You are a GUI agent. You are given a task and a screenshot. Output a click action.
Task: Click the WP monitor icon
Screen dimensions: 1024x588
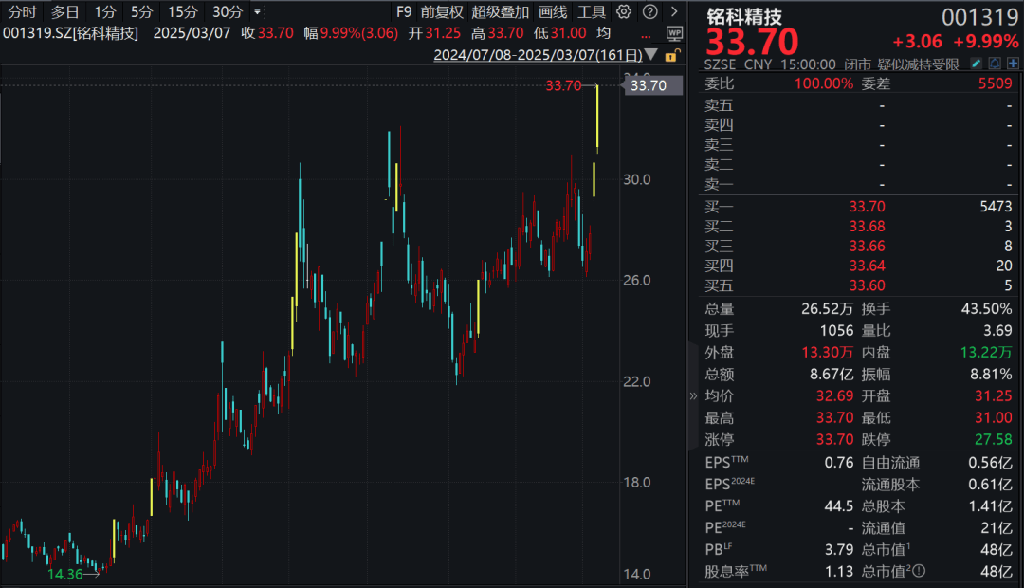pos(675,32)
